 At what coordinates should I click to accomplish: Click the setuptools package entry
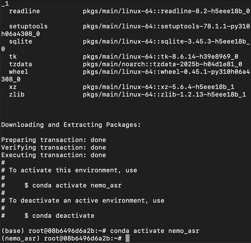[x=28, y=26]
